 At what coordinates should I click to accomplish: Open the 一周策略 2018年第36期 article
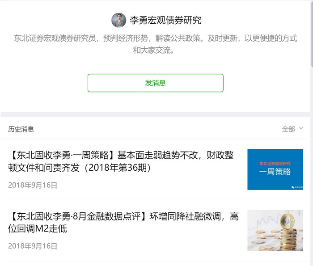tap(121, 161)
